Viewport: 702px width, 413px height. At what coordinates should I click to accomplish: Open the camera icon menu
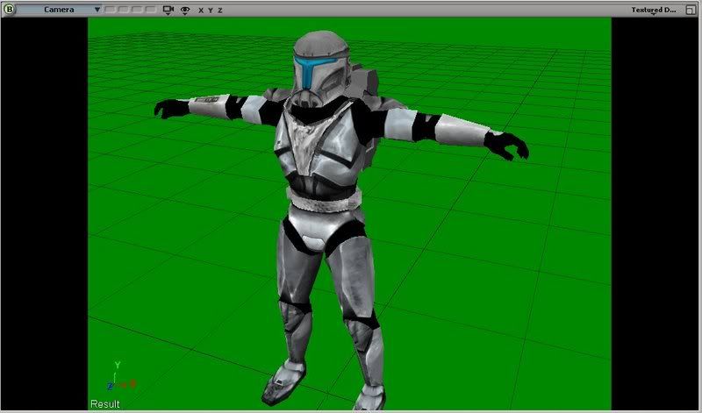[x=168, y=10]
